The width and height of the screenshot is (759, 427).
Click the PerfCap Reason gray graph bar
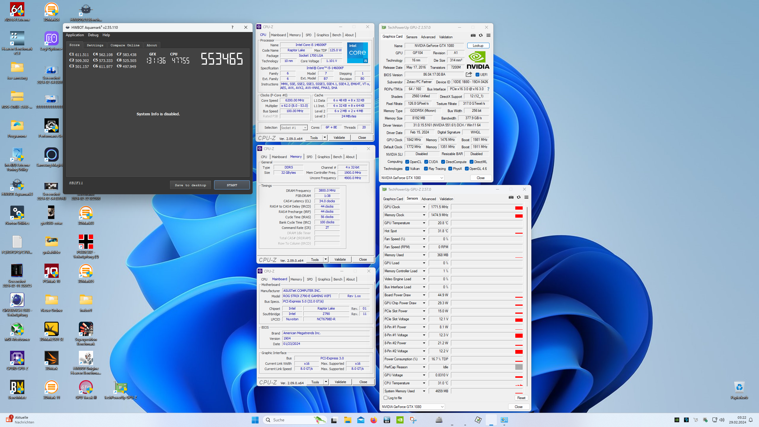[519, 367]
